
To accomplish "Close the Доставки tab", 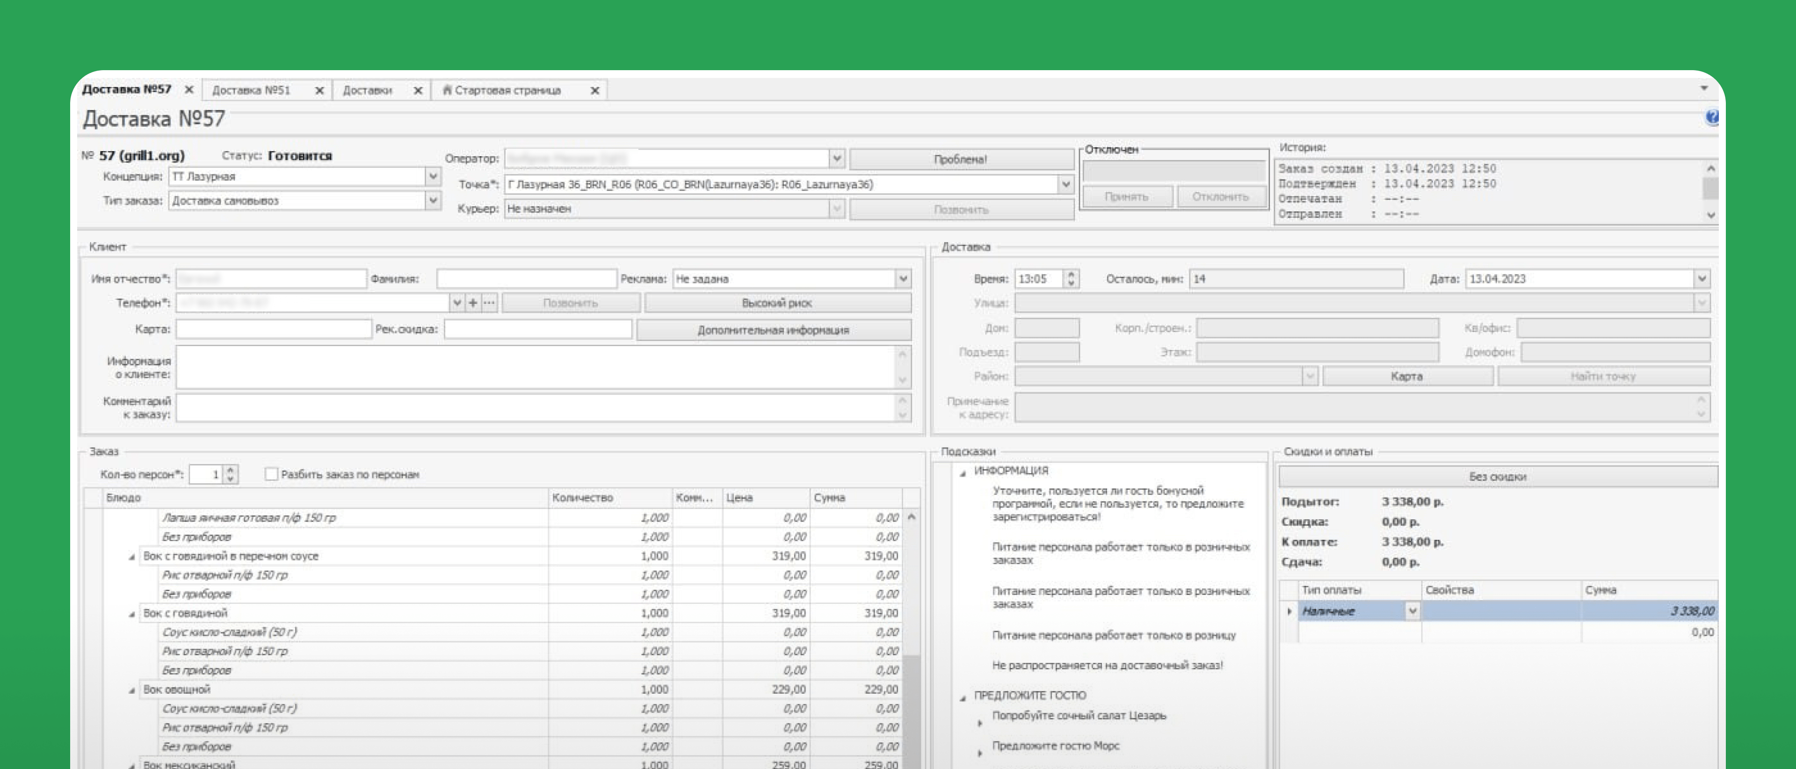I will pos(418,91).
